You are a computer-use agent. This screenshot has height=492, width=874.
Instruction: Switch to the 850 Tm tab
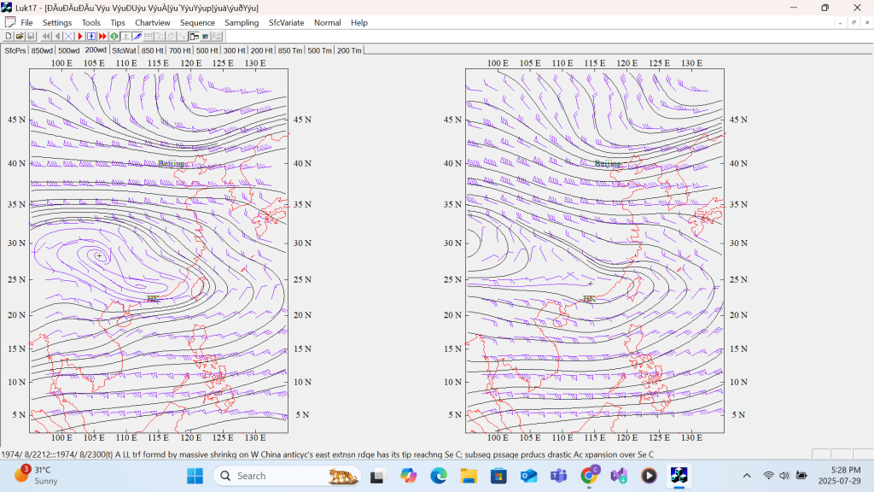click(290, 50)
